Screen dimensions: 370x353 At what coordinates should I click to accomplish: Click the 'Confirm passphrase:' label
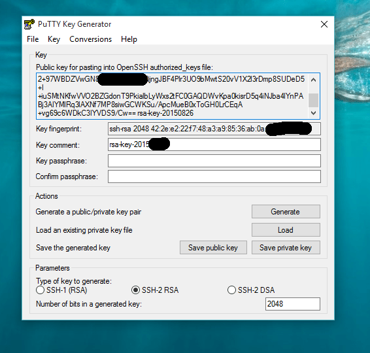67,176
